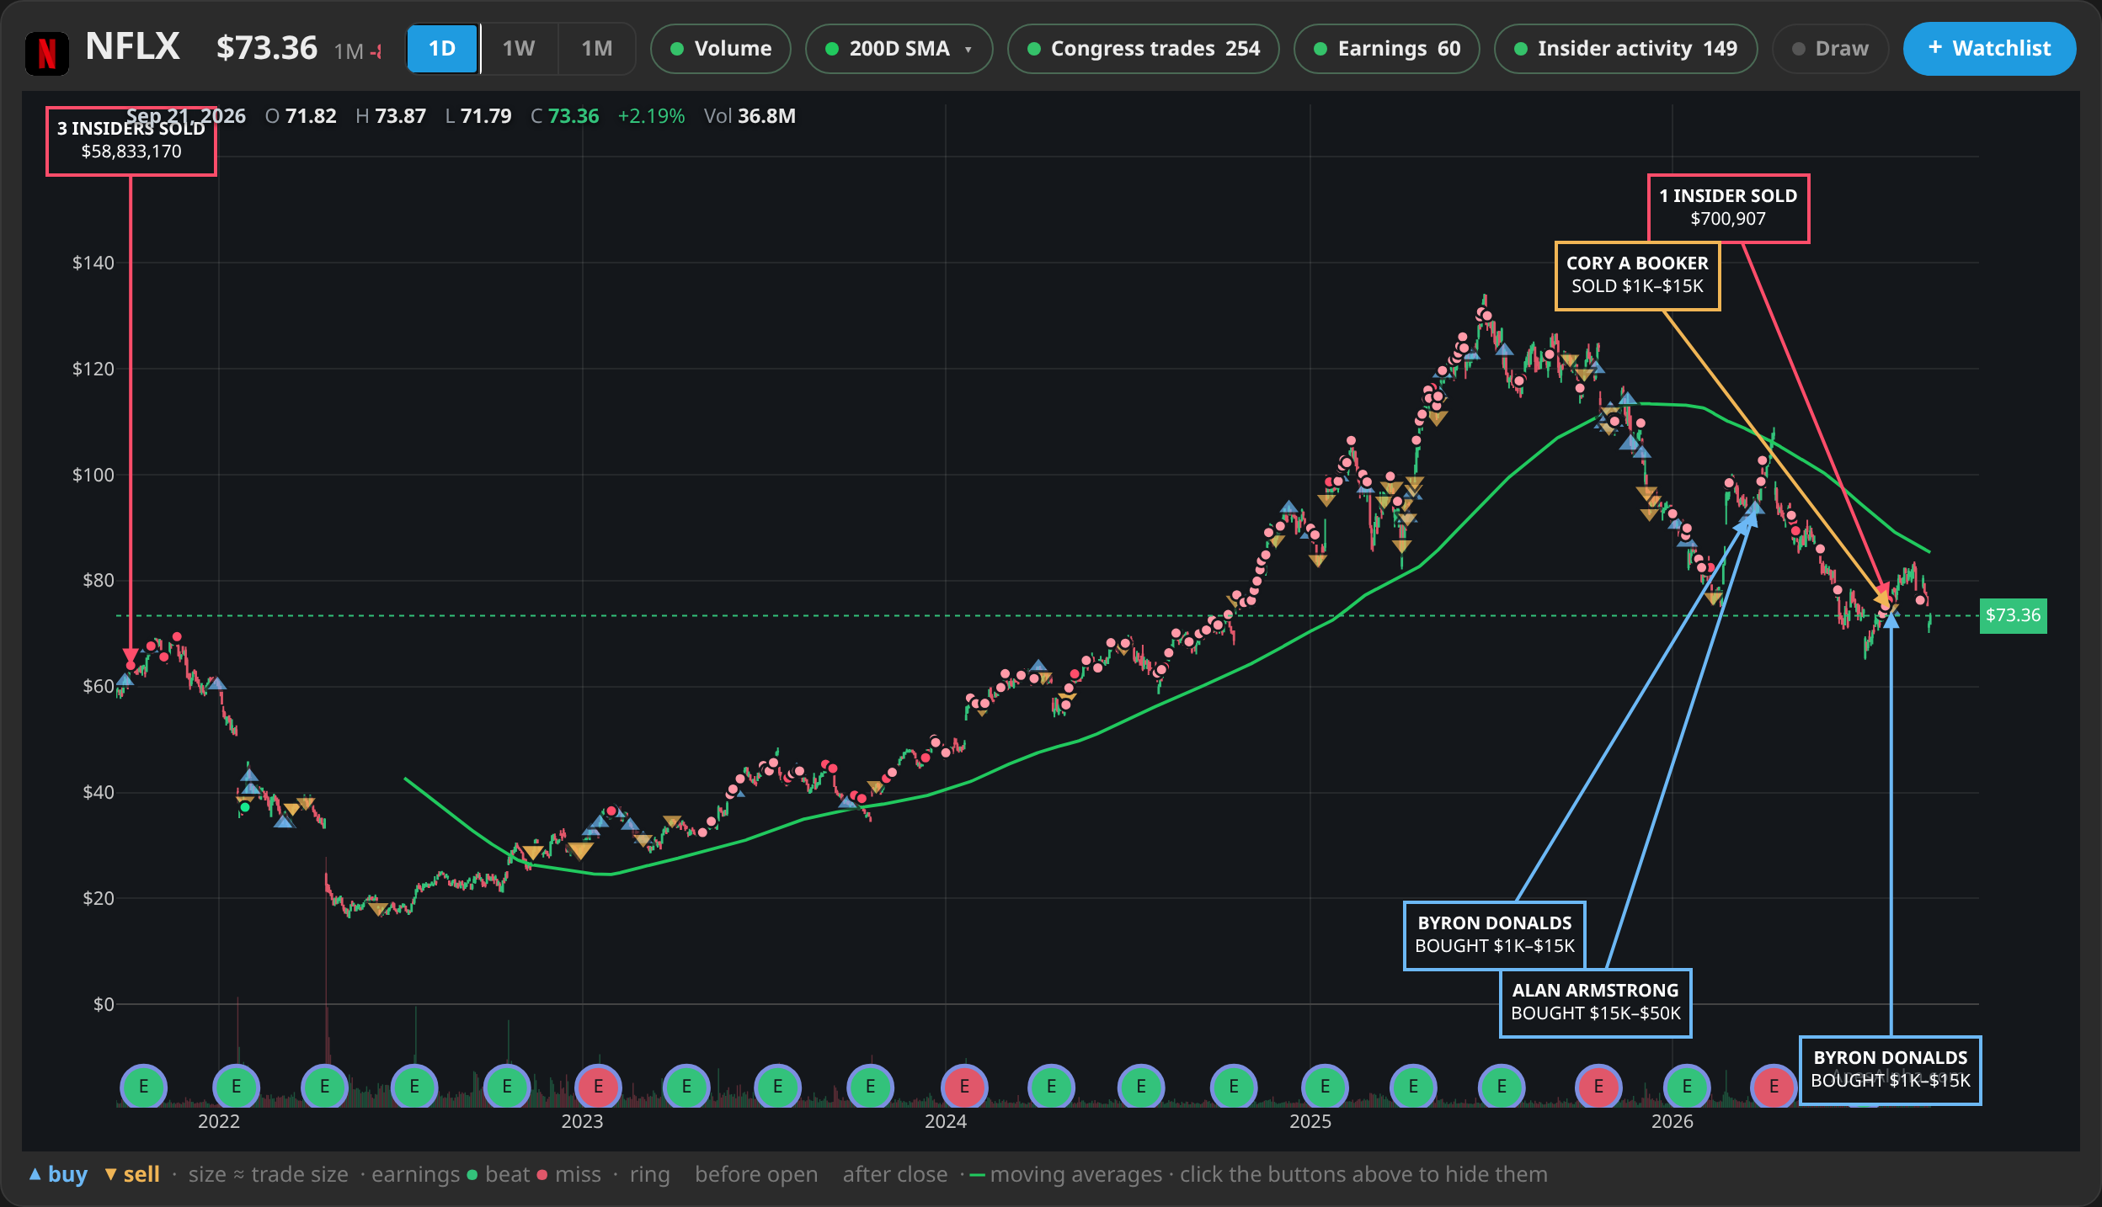Open first earnings marker at chart's left edge
2102x1207 pixels.
[144, 1087]
